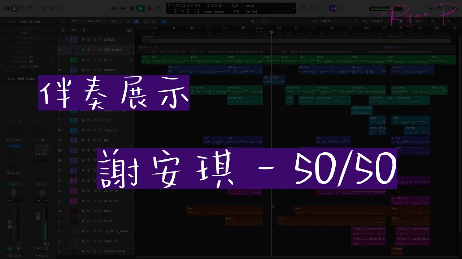
Task: Start playback with green Play button
Action: [x=141, y=8]
